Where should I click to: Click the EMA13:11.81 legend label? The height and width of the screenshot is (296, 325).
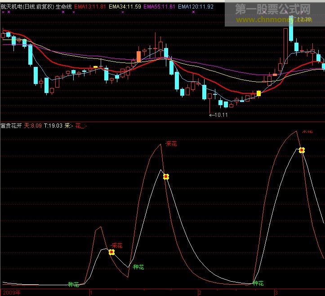click(90, 7)
